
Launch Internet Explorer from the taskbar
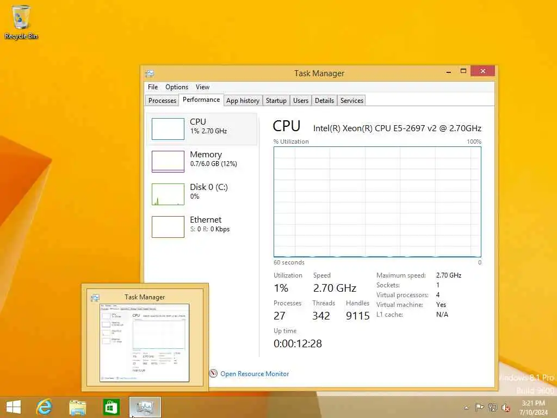tap(45, 407)
